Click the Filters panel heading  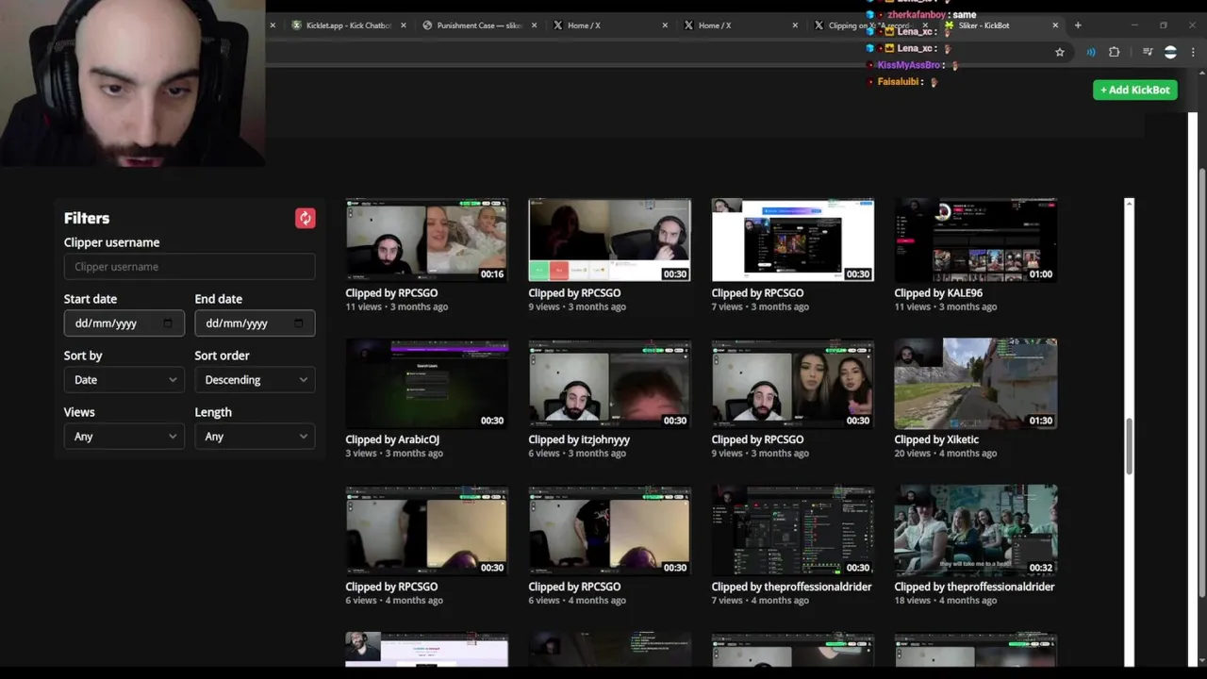[87, 218]
